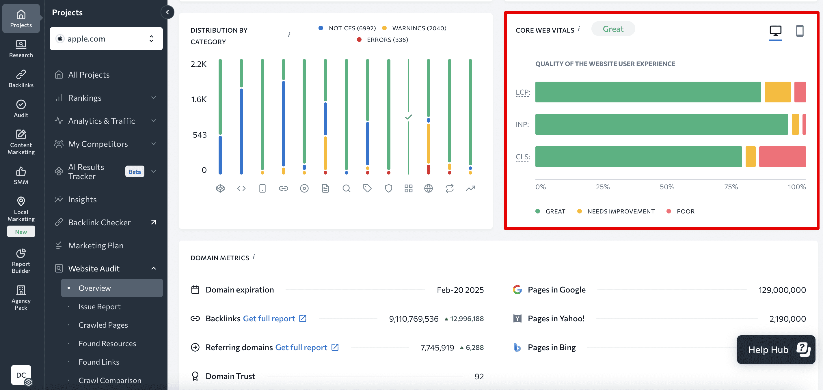Switch to mobile view in Core Web Vitals
The image size is (823, 390).
tap(800, 30)
